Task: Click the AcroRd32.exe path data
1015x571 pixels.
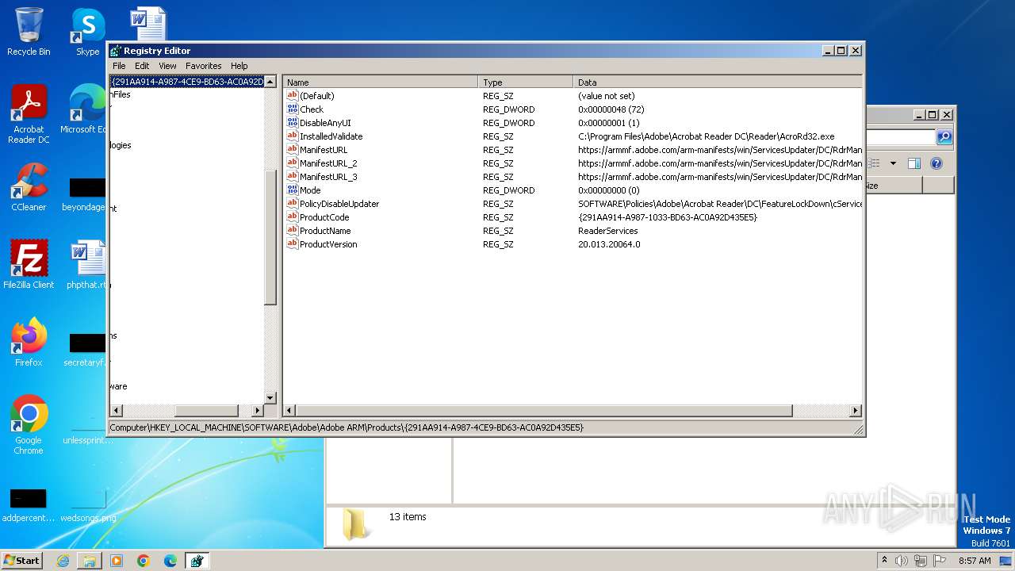Action: pyautogui.click(x=706, y=136)
